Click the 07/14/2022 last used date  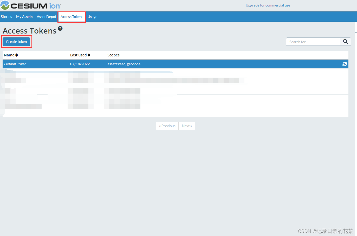tap(80, 64)
